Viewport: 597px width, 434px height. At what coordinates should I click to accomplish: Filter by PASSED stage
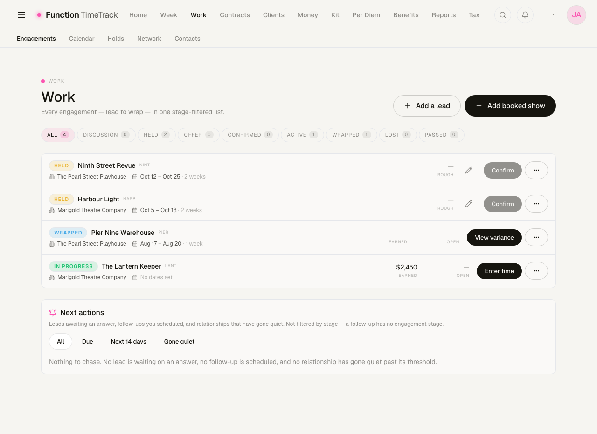[442, 135]
